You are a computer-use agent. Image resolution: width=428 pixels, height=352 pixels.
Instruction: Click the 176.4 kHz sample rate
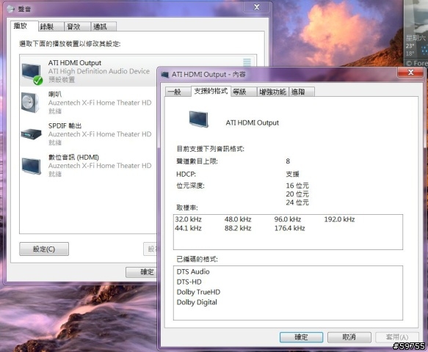(x=289, y=228)
